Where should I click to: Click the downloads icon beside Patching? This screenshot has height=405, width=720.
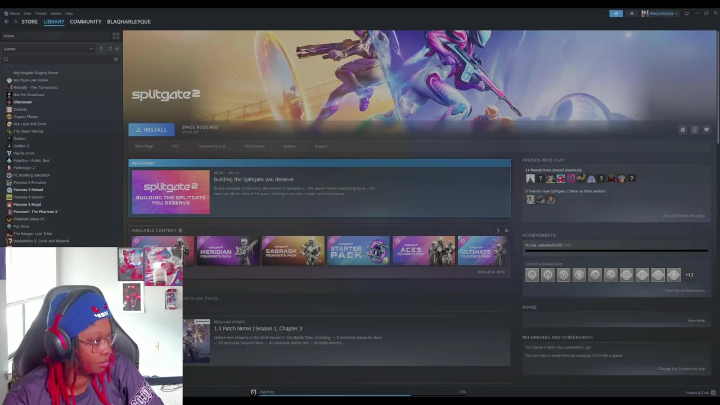(x=253, y=392)
